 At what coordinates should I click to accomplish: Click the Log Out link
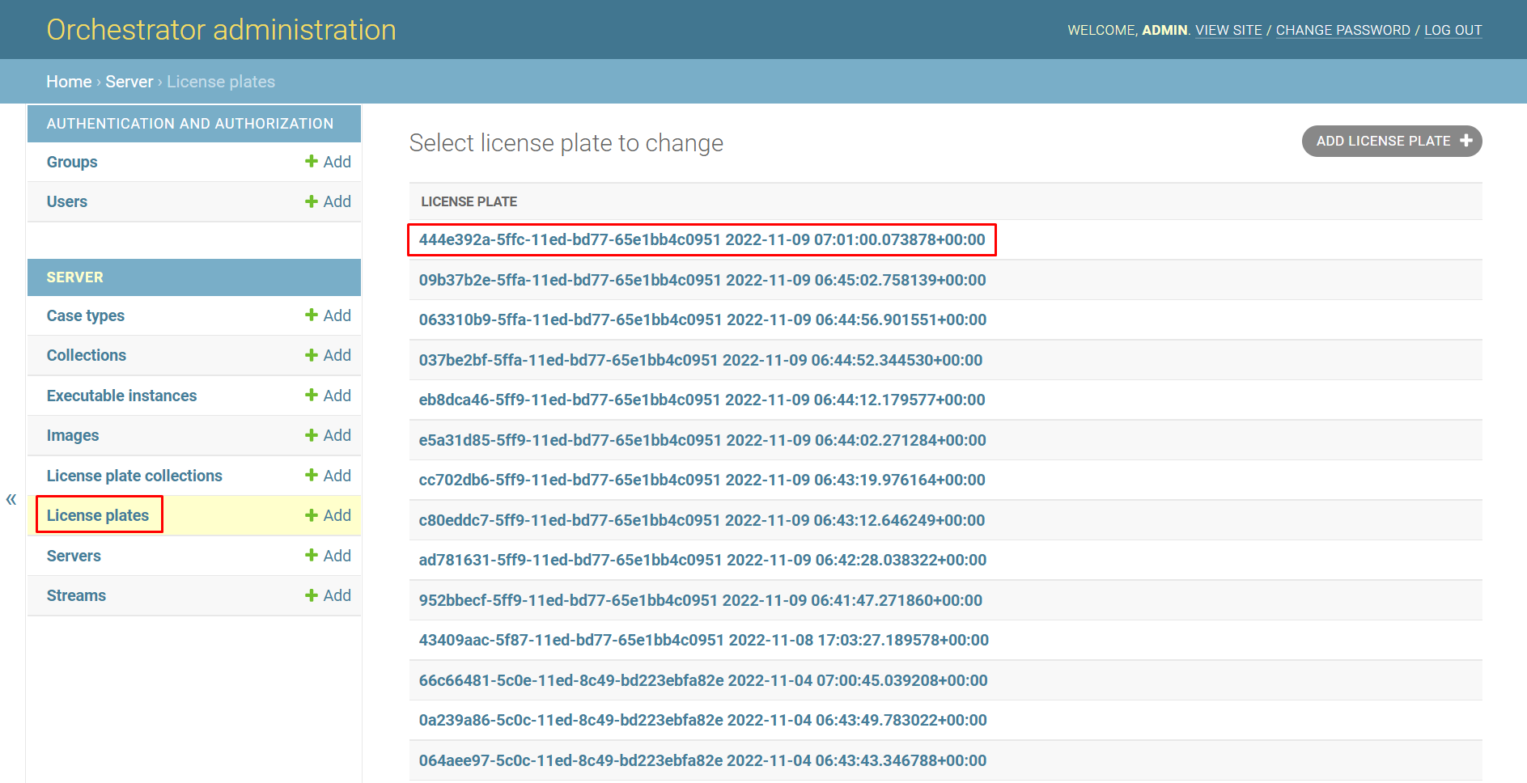[1453, 30]
